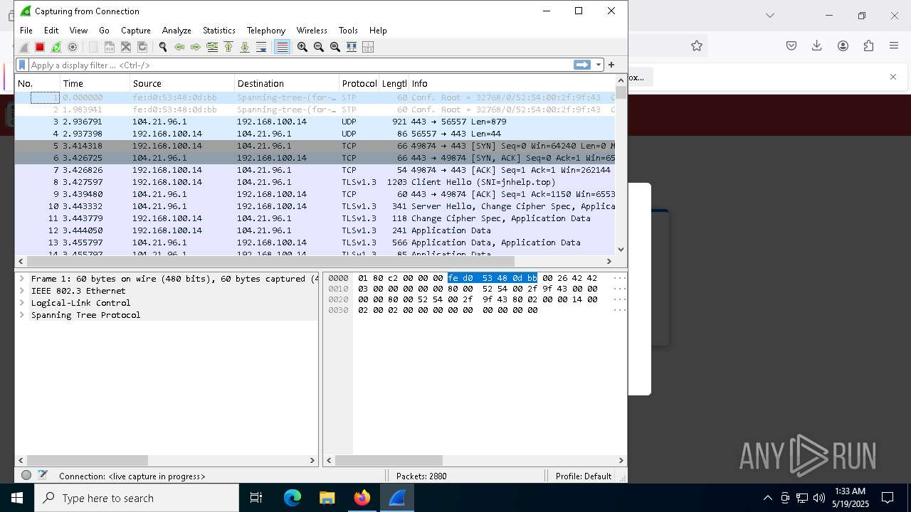Go forward to next packet arrow
The height and width of the screenshot is (512, 911).
pos(196,47)
